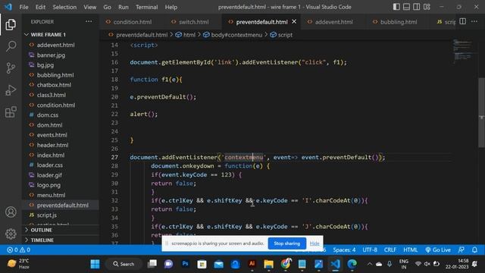Image resolution: width=485 pixels, height=273 pixels.
Task: Open the Source Control view
Action: (11, 67)
